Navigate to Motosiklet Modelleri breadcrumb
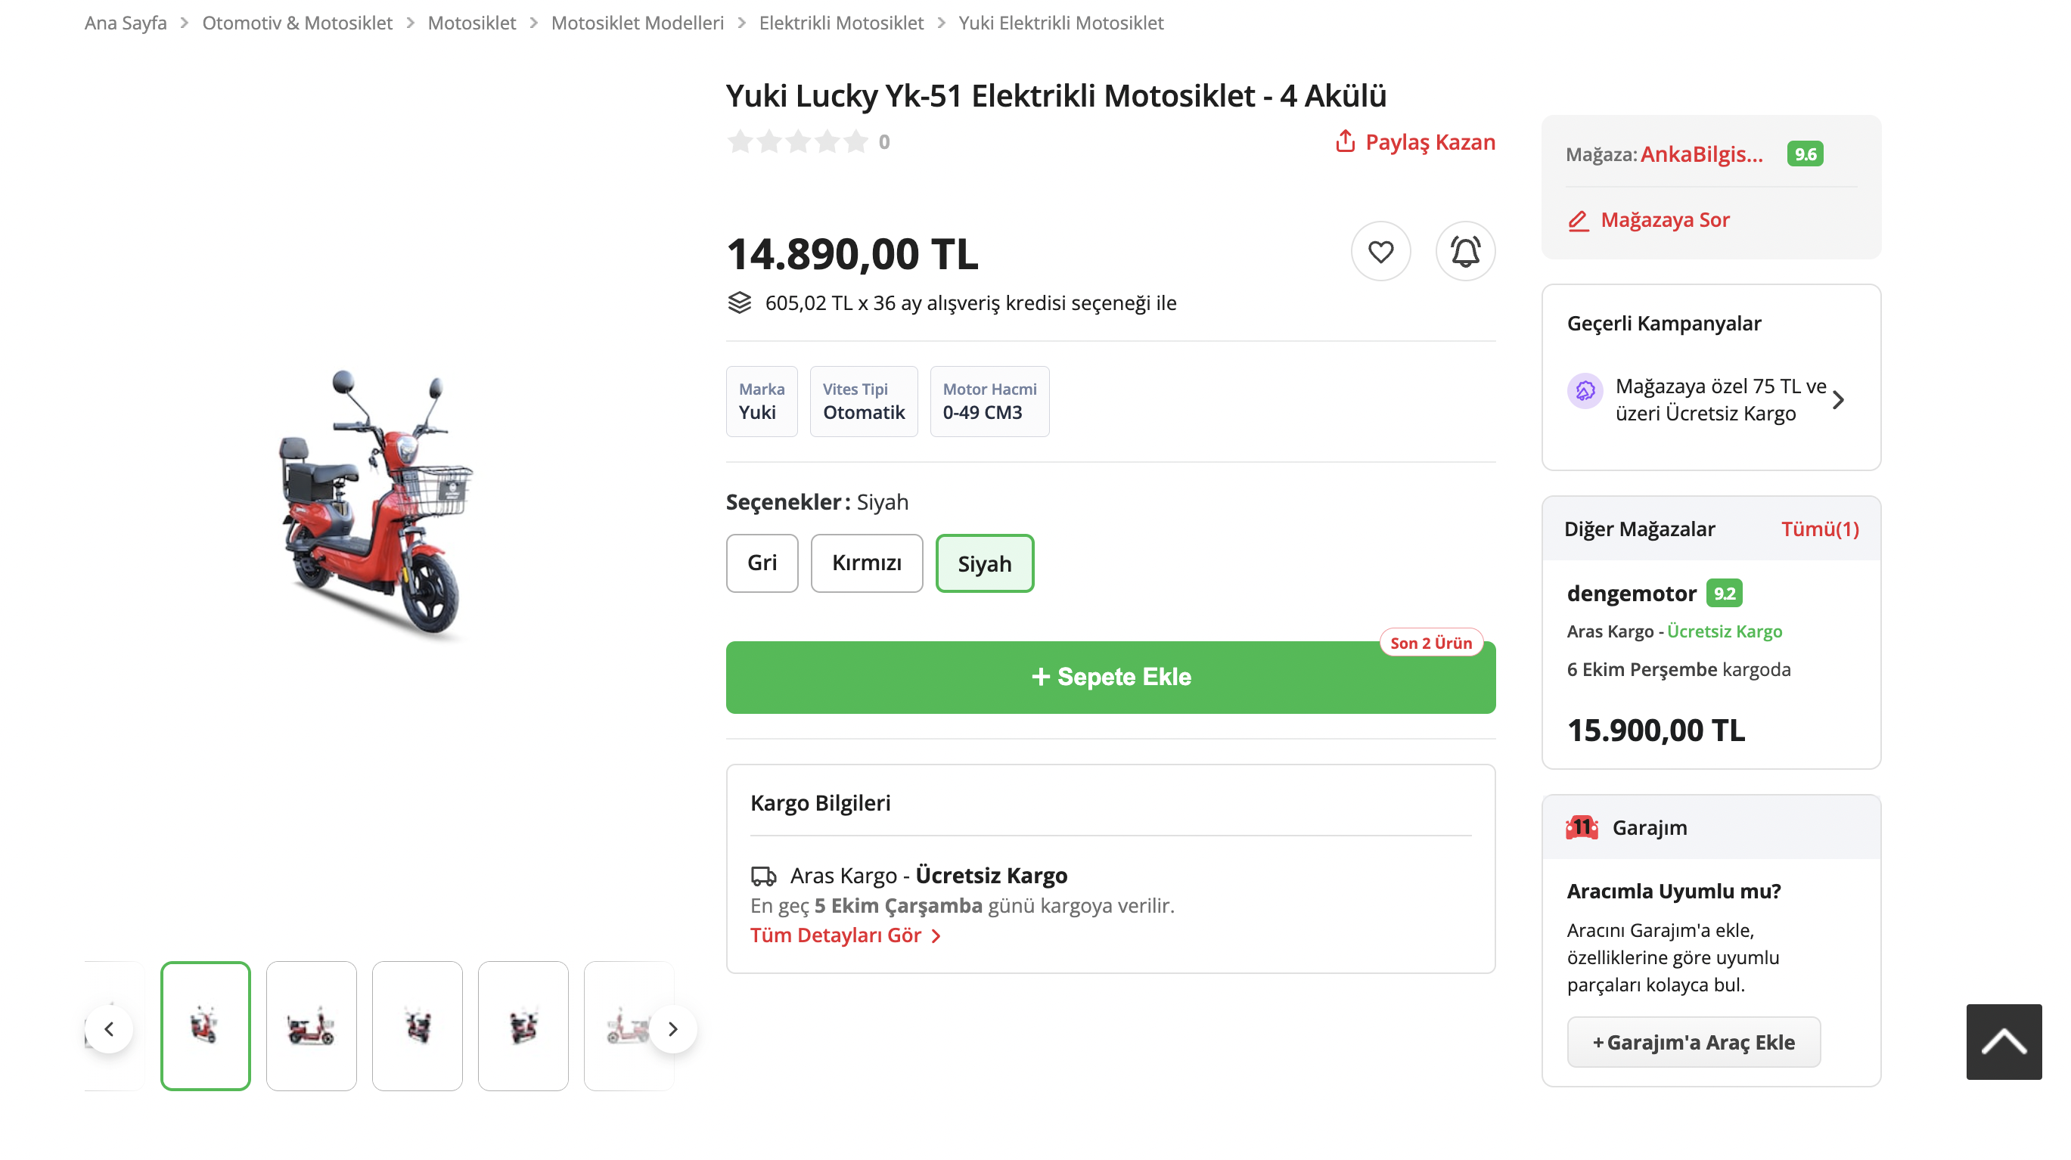The width and height of the screenshot is (2071, 1160). click(x=638, y=23)
